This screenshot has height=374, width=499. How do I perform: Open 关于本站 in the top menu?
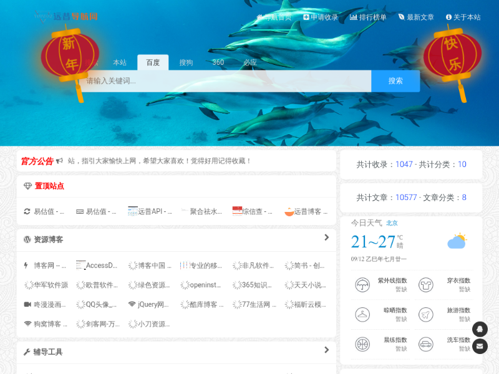click(x=463, y=17)
